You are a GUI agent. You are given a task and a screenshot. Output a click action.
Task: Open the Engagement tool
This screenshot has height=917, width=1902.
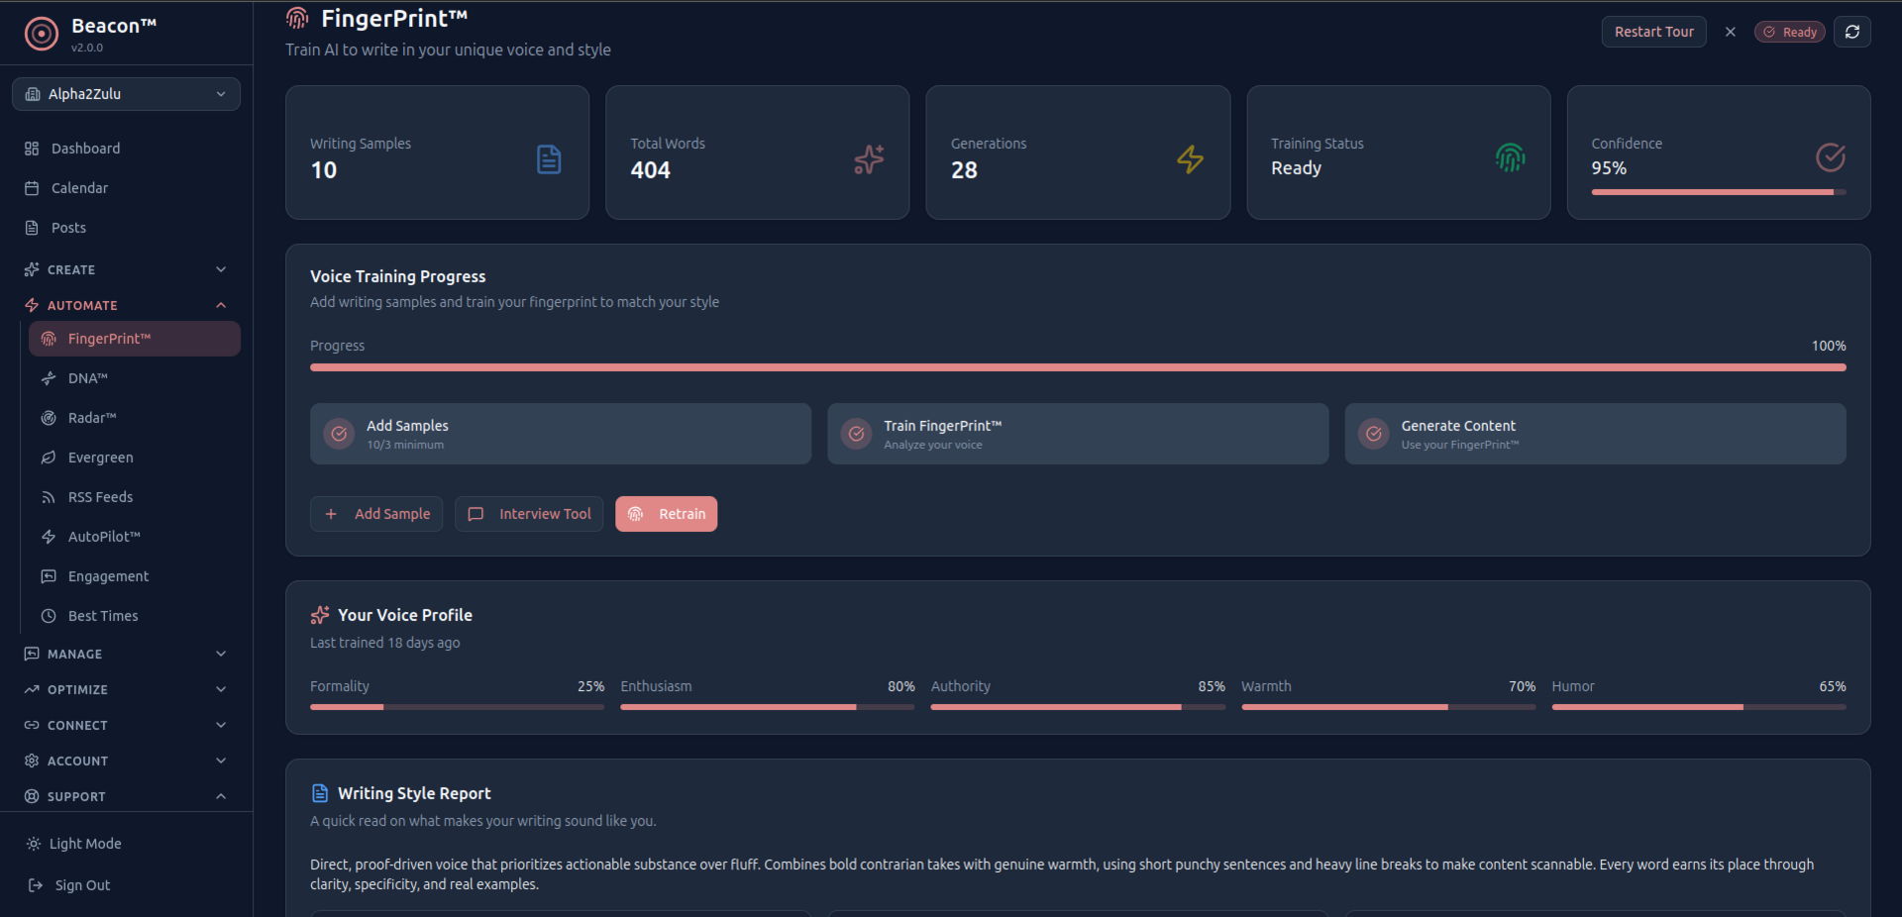click(x=108, y=575)
